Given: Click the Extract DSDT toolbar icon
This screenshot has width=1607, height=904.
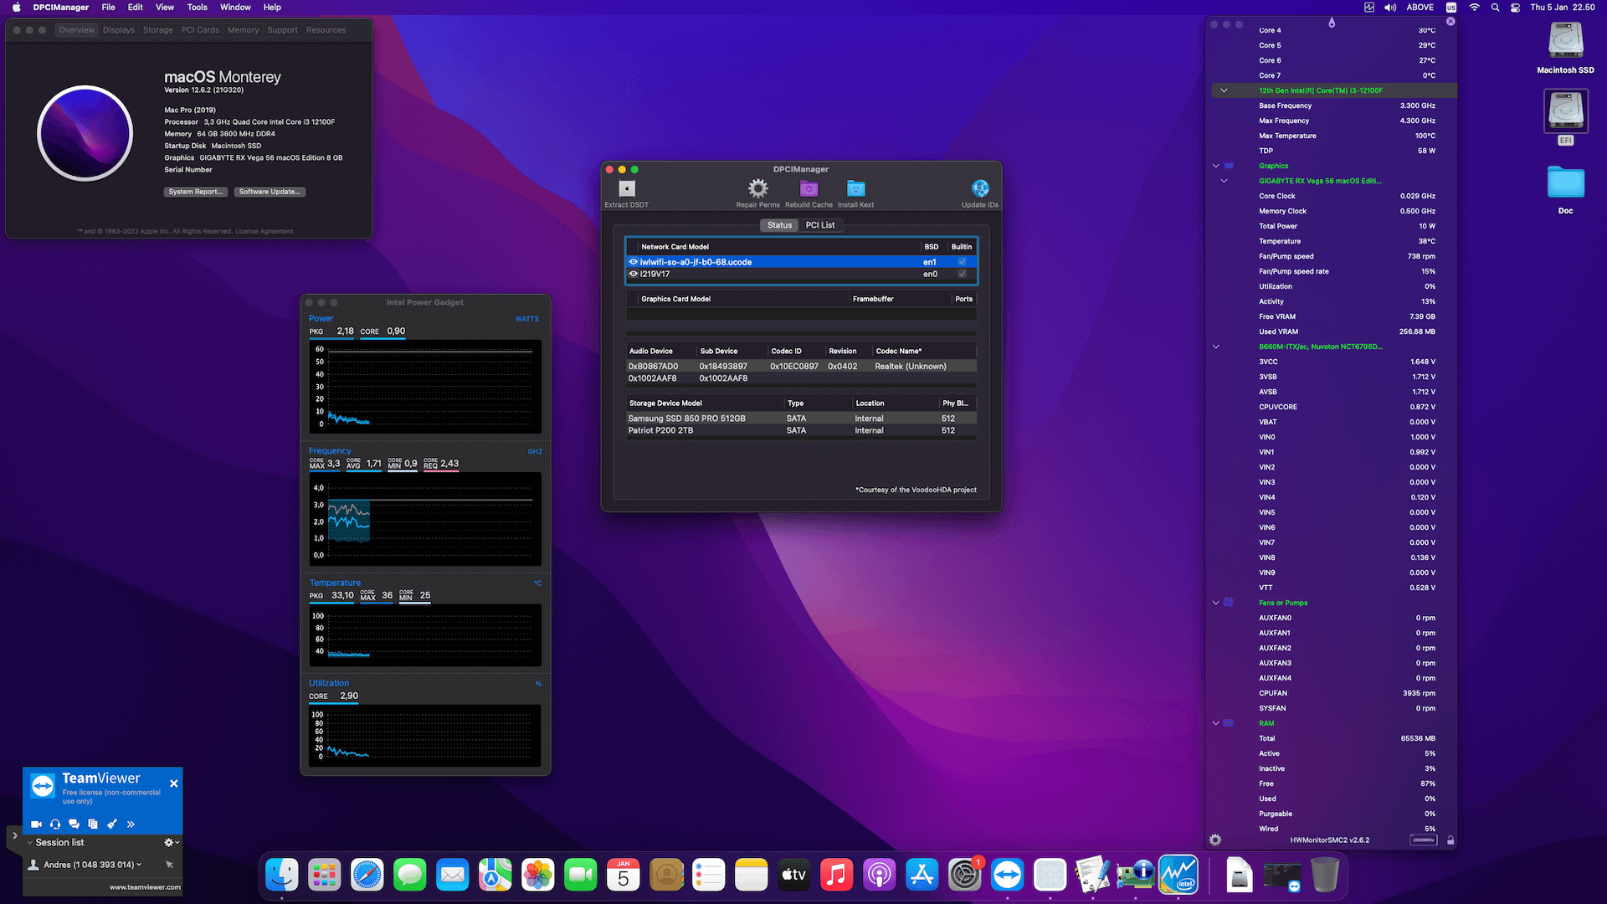Looking at the screenshot, I should [625, 189].
